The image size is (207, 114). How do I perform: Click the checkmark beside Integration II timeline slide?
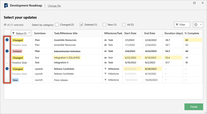click(x=7, y=63)
